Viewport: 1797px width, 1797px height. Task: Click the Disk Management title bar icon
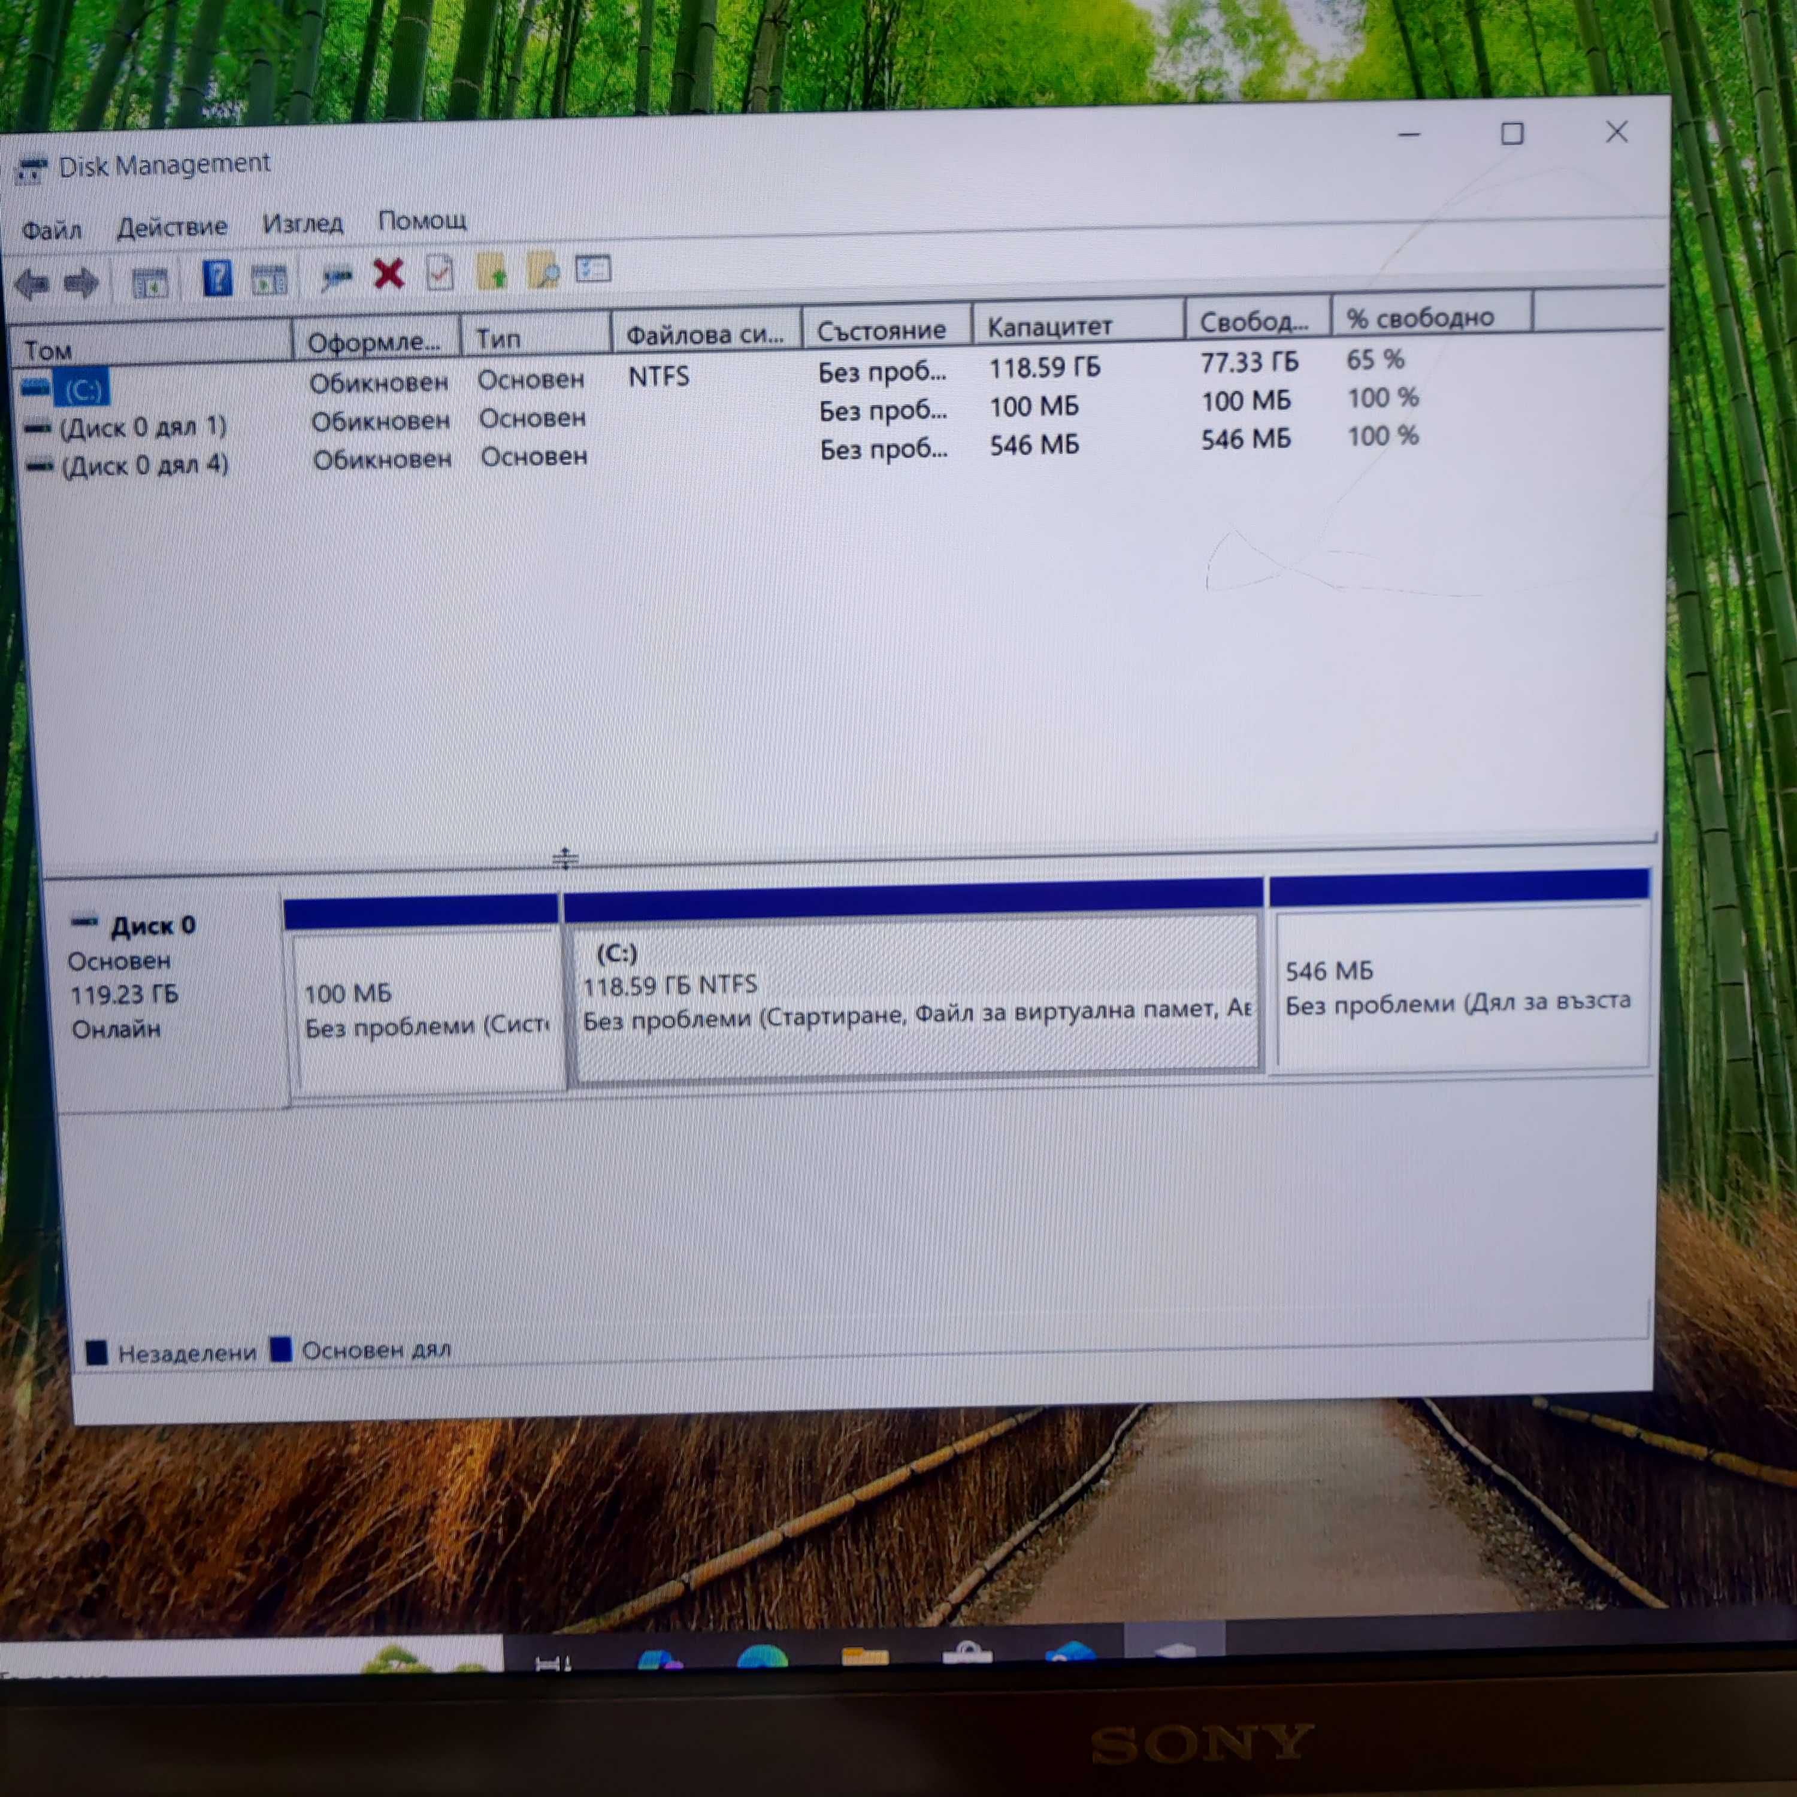click(x=31, y=170)
